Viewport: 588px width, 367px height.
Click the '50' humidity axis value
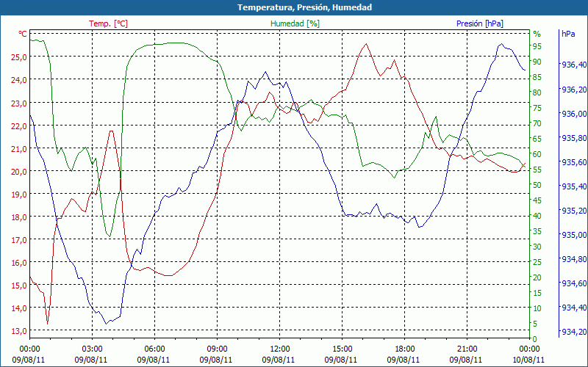click(x=537, y=185)
